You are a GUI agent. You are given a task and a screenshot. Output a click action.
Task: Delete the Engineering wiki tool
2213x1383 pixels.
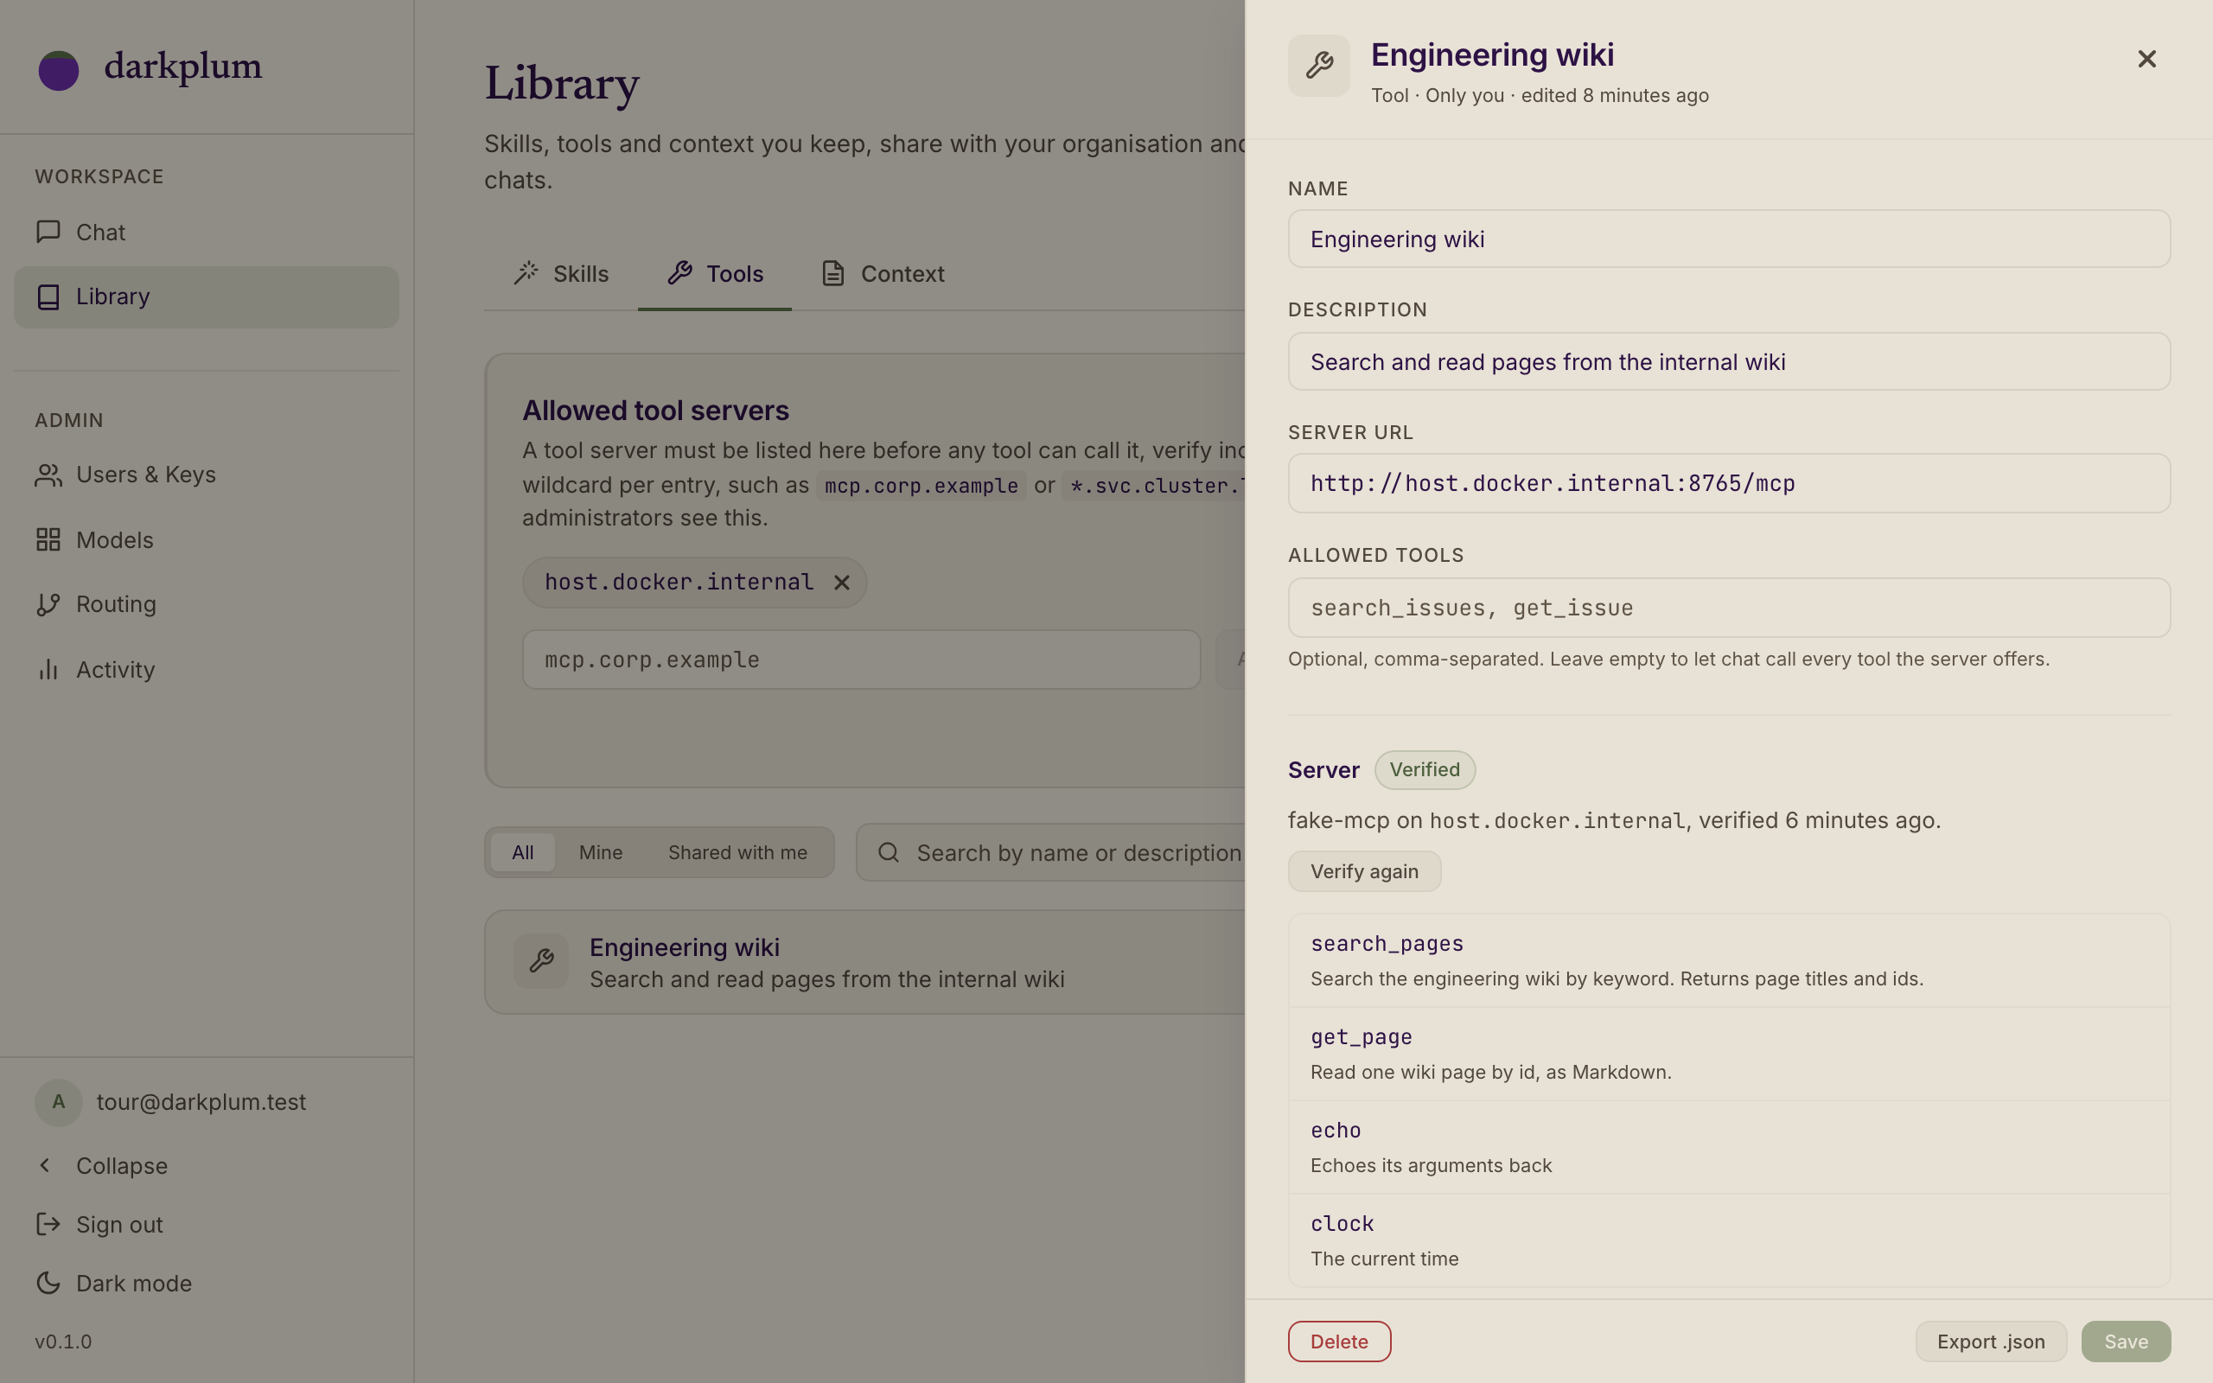(1340, 1342)
